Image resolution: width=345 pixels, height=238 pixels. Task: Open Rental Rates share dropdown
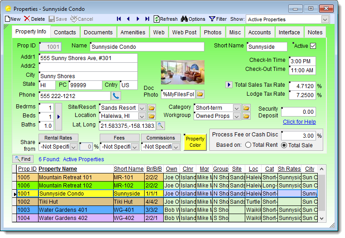(x=74, y=147)
